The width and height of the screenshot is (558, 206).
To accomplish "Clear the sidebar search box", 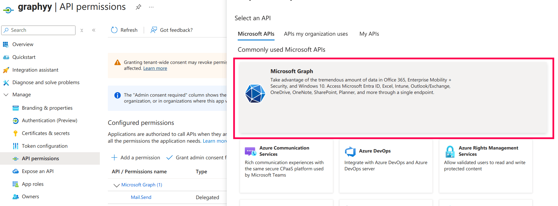I will coord(82,30).
